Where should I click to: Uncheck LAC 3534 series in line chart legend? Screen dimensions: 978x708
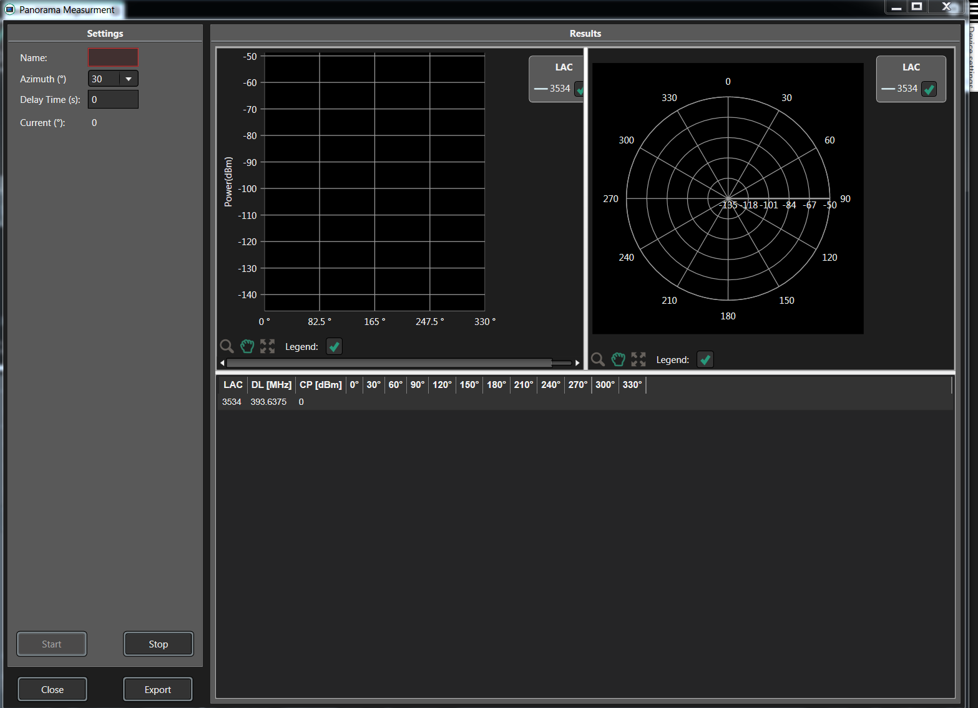point(579,89)
